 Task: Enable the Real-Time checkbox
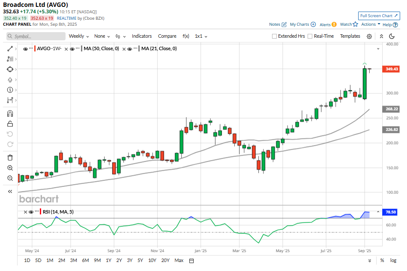click(x=310, y=36)
